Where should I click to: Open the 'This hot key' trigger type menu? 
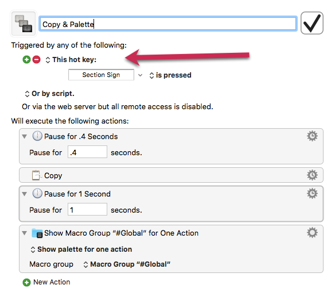pyautogui.click(x=71, y=60)
